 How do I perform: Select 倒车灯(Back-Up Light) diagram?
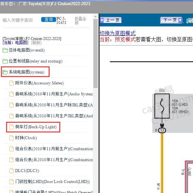[x=36, y=127]
